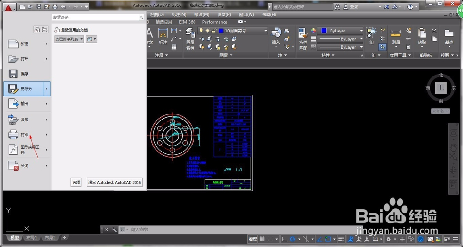Click the 搜索命令 search input field
The image size is (463, 247).
tap(95, 18)
